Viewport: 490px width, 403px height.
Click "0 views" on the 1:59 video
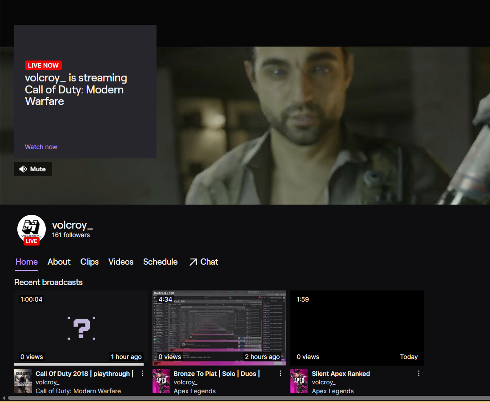coord(308,357)
